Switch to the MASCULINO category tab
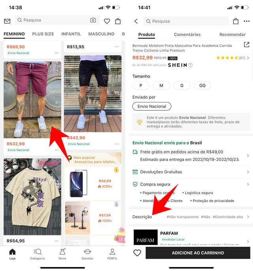Viewport: 253px width, 271px height. [101, 34]
